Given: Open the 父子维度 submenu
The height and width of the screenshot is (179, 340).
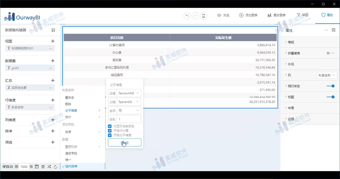Looking at the screenshot, I should click(82, 110).
